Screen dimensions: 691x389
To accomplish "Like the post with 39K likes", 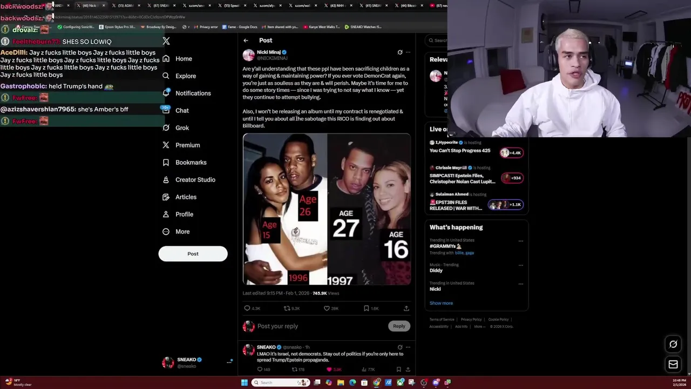I will (x=327, y=308).
